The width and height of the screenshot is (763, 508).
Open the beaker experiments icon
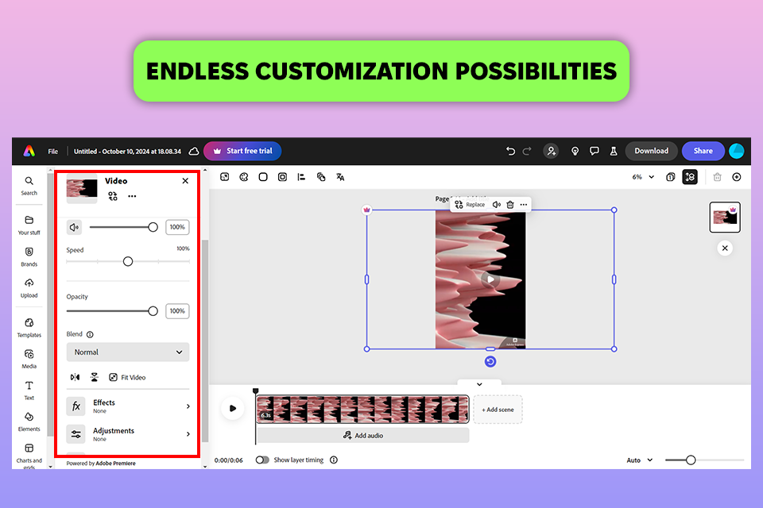(614, 151)
